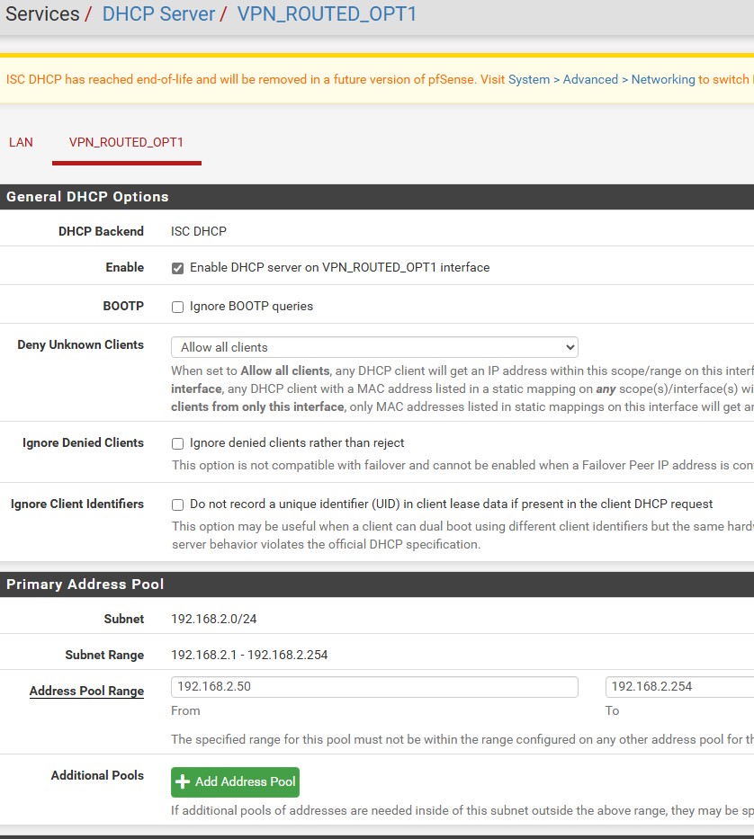Click the VPN_ROUTED_OPT1 breadcrumb in the page title
Viewport: 754px width, 839px height.
(x=327, y=14)
